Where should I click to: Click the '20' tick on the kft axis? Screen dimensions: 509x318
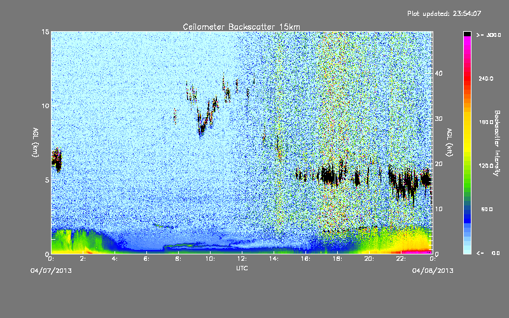(x=438, y=164)
